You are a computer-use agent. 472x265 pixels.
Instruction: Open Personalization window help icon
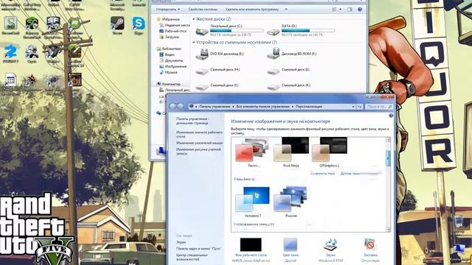pos(391,116)
